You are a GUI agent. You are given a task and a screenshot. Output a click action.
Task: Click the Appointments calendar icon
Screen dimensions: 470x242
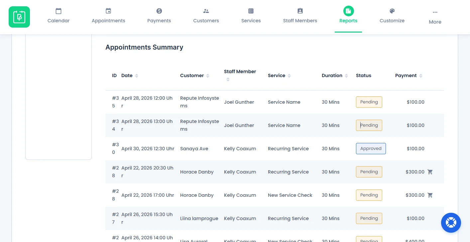point(108,11)
